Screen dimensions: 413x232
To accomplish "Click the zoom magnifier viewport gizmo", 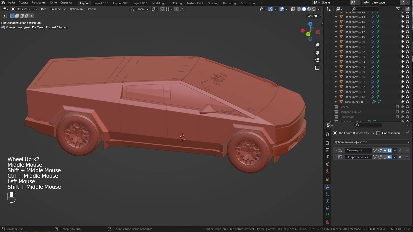I will [x=317, y=45].
